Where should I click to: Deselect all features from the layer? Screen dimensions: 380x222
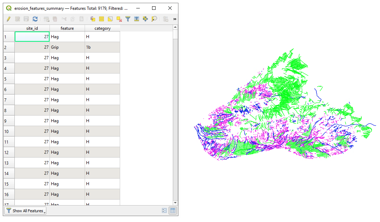click(x=119, y=19)
